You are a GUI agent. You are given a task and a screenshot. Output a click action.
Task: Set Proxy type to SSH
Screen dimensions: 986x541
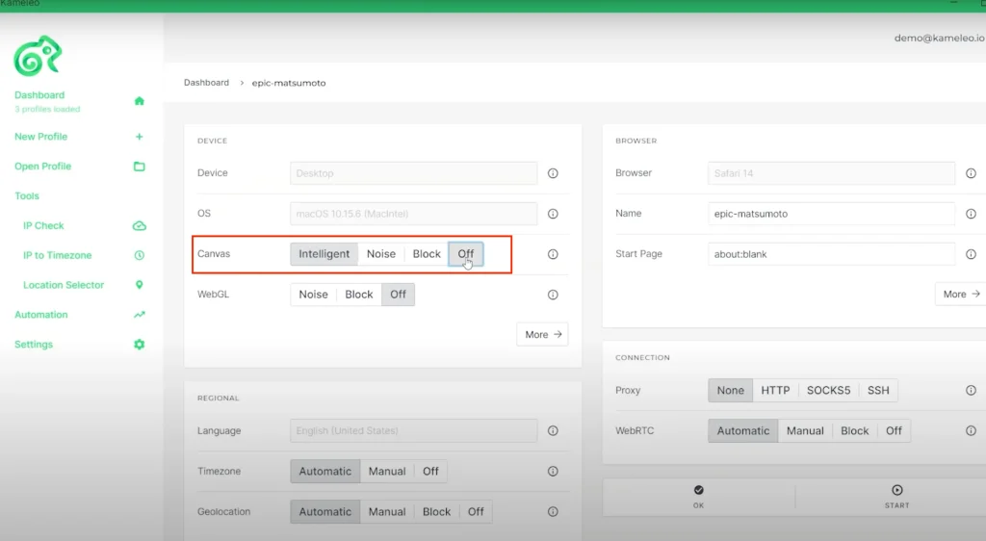coord(878,390)
